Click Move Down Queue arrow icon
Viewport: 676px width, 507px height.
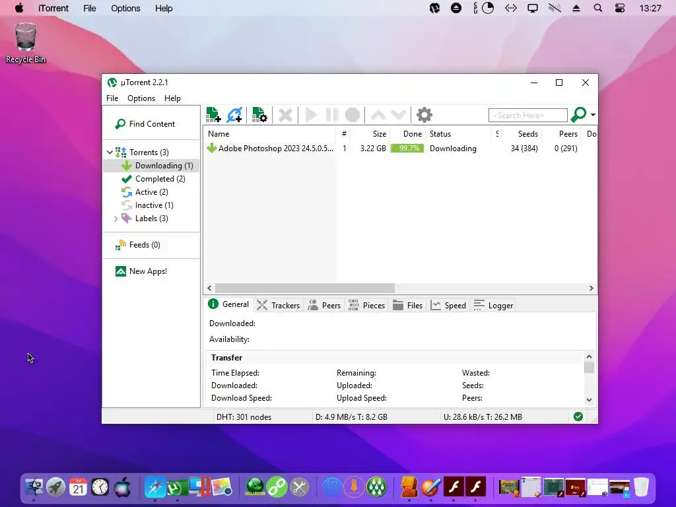pos(398,115)
